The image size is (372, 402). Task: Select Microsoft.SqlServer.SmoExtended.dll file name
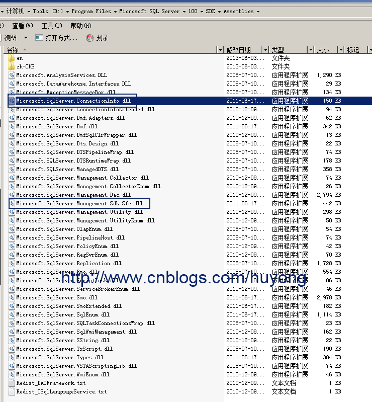tap(69, 306)
